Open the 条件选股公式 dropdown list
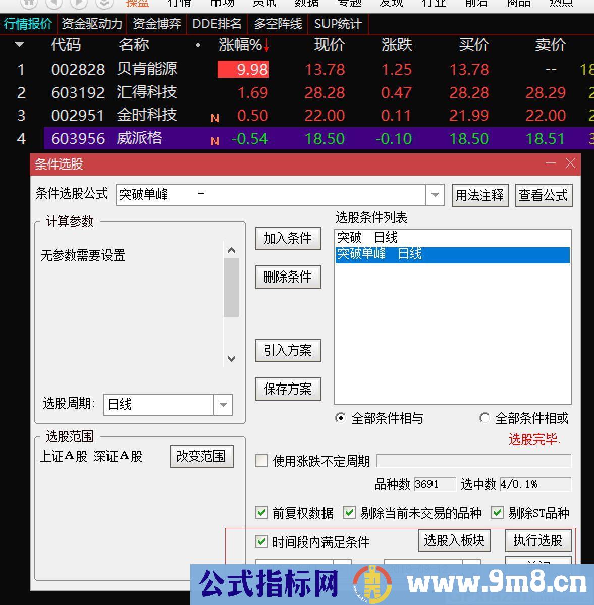 435,194
